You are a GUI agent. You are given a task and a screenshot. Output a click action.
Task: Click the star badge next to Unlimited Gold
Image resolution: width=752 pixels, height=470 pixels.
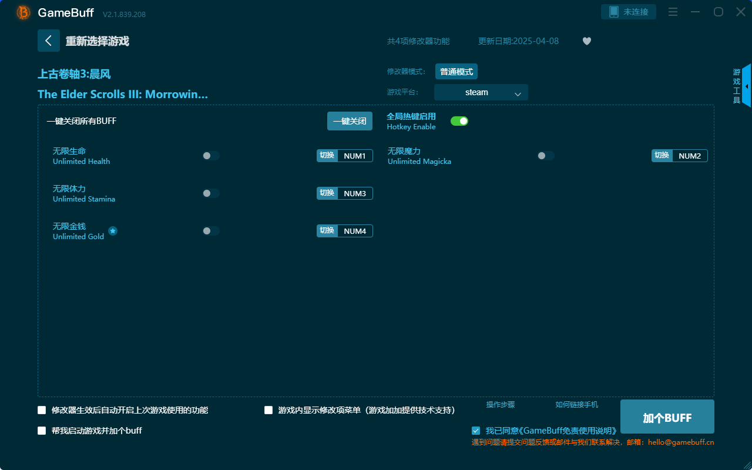click(x=113, y=231)
